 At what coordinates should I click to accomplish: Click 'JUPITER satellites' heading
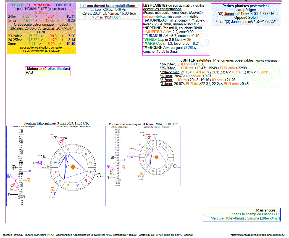(x=196, y=60)
